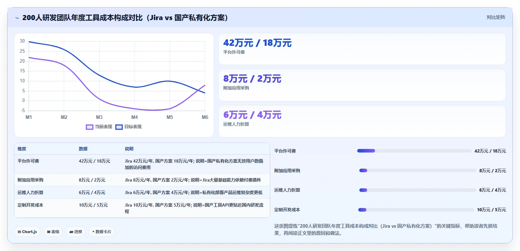Click the y-axis value 15
520x251 pixels.
[x=22, y=71]
